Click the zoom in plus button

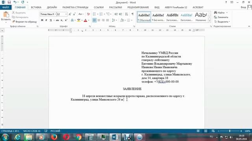(x=241, y=131)
